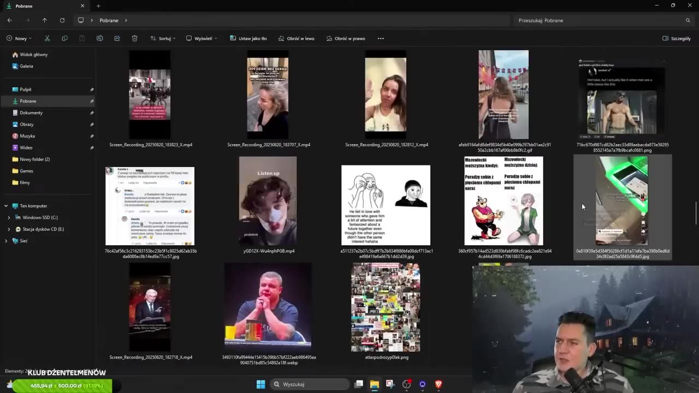Select the Mazowiecki mężczyzna meme thumbnail

pyautogui.click(x=503, y=201)
